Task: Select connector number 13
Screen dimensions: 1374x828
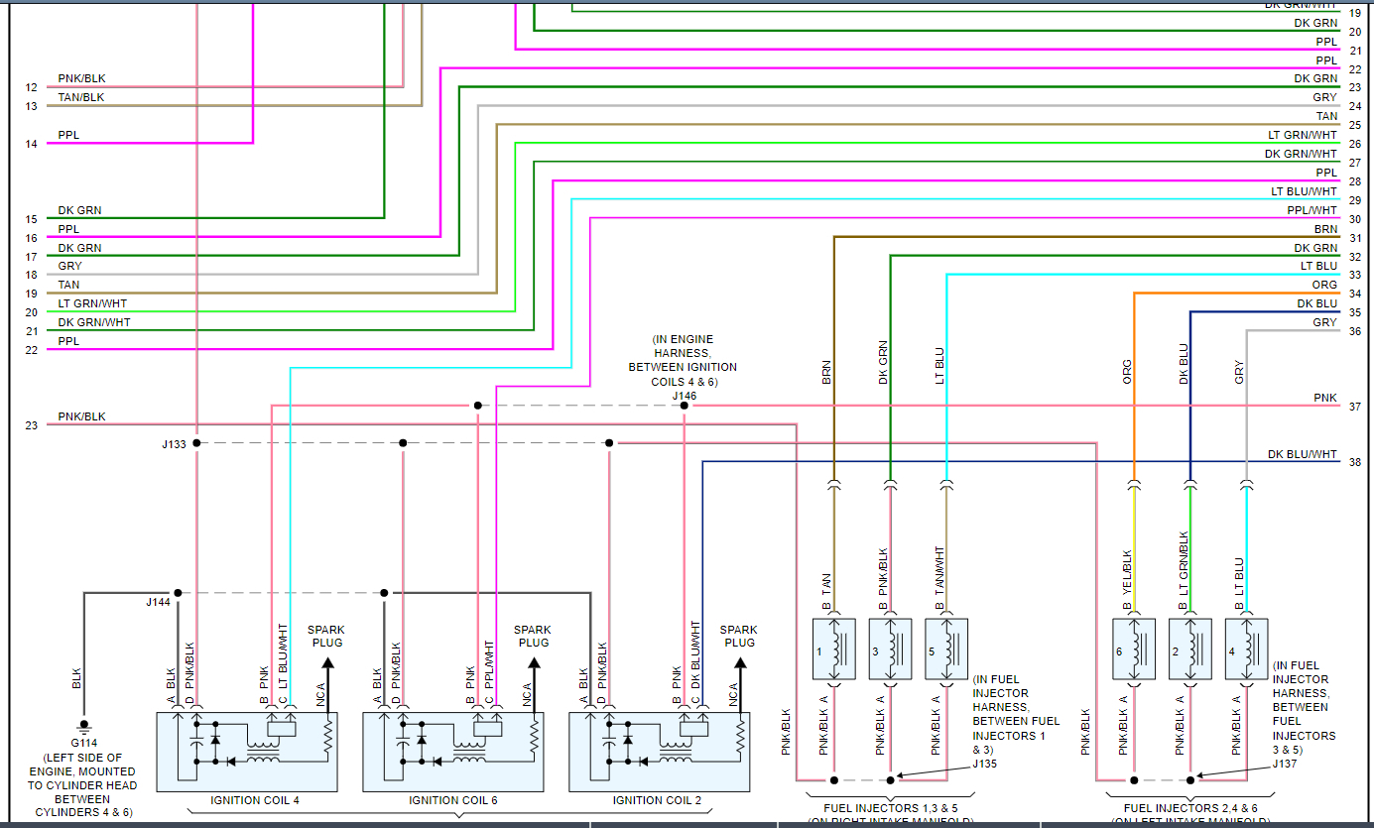Action: point(31,106)
